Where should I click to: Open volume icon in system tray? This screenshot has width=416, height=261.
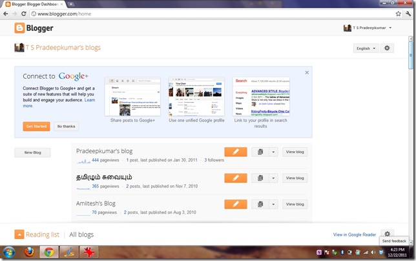pyautogui.click(x=373, y=252)
